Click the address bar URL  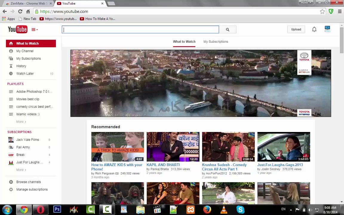tap(64, 11)
